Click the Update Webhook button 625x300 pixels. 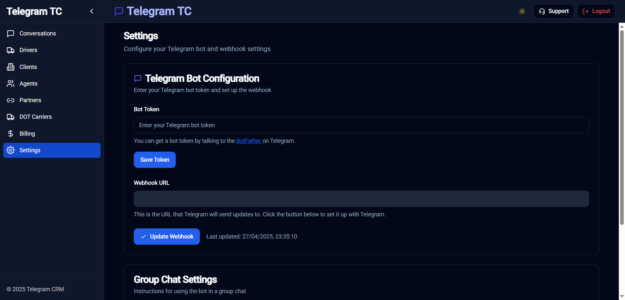(x=166, y=236)
